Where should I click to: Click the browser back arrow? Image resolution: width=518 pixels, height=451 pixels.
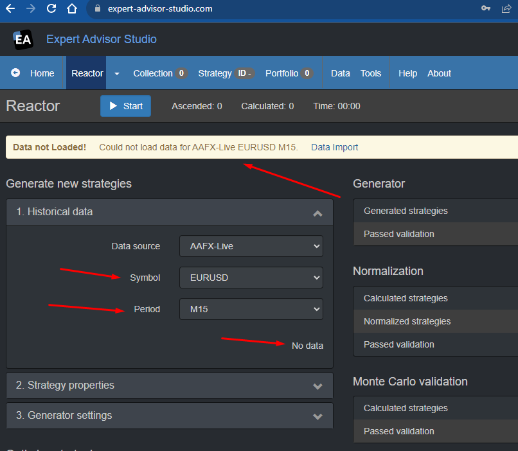pos(10,8)
